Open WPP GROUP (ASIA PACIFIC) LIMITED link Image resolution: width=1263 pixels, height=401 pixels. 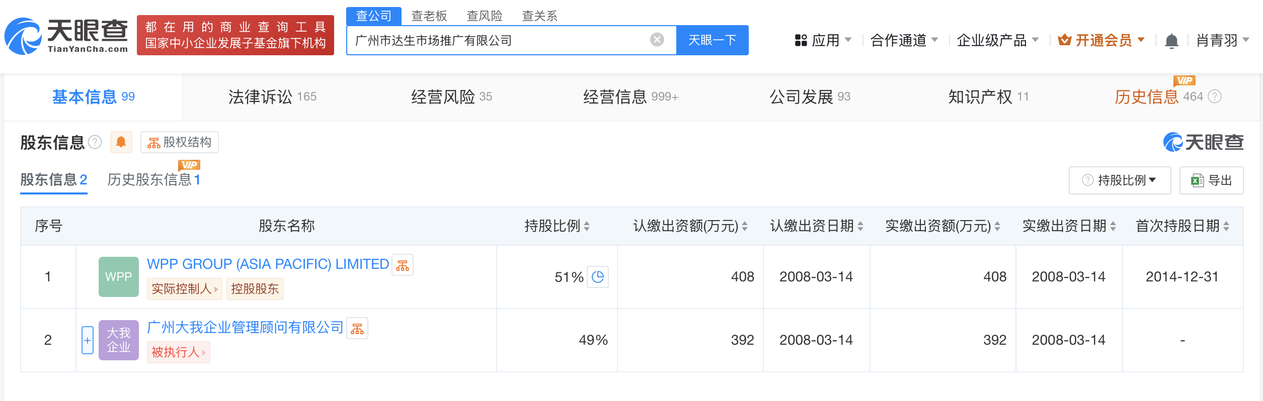(268, 264)
